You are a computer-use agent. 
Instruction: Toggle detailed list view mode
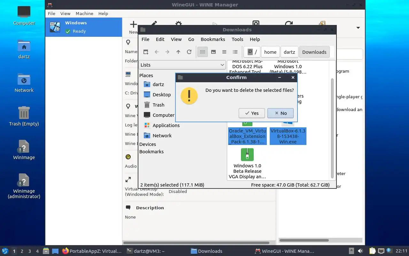click(x=235, y=52)
